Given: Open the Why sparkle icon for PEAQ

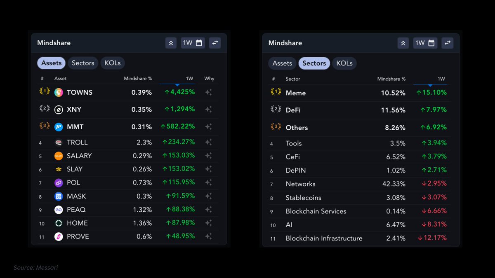Looking at the screenshot, I should [209, 210].
